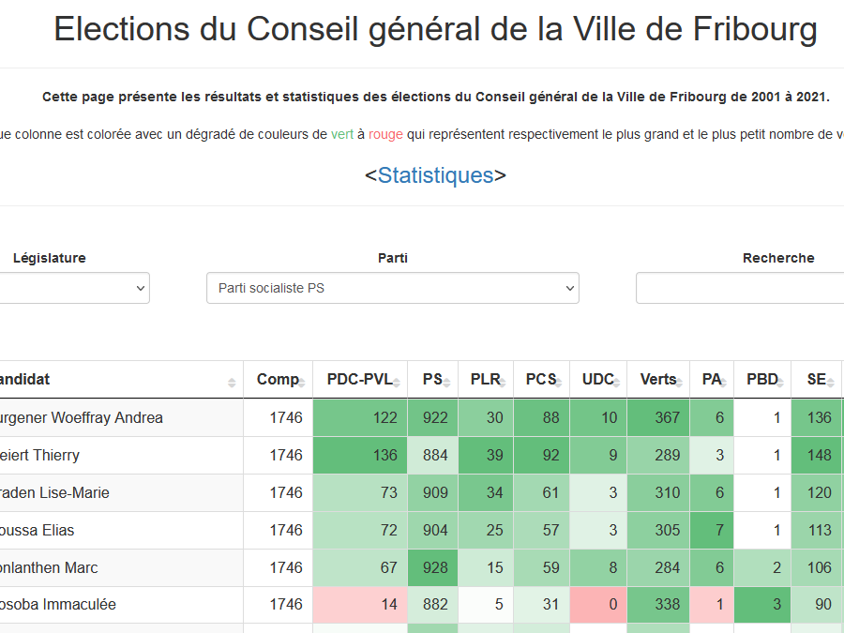The image size is (844, 633).
Task: Sort by UDC votes using sort icon
Action: (617, 382)
